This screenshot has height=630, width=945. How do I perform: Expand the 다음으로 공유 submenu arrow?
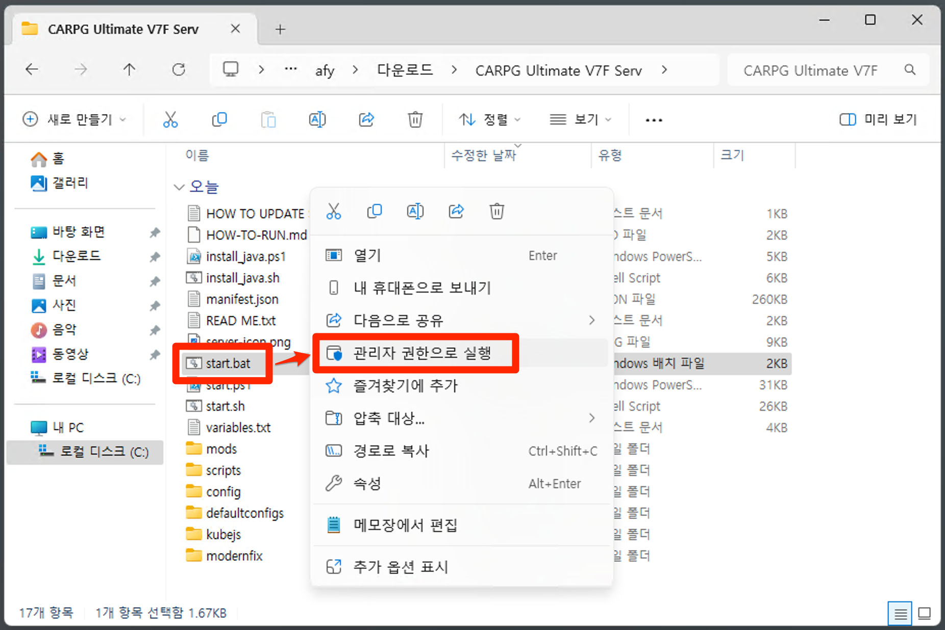pos(592,320)
